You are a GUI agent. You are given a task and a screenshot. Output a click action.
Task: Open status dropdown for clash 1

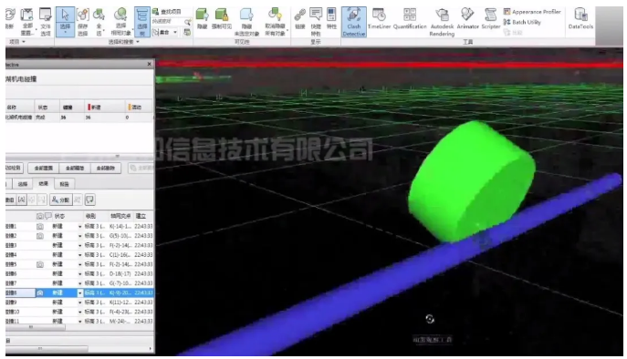pos(79,226)
